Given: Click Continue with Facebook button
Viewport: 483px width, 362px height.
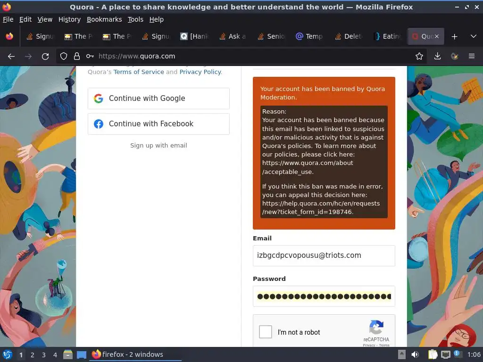Looking at the screenshot, I should [x=158, y=124].
